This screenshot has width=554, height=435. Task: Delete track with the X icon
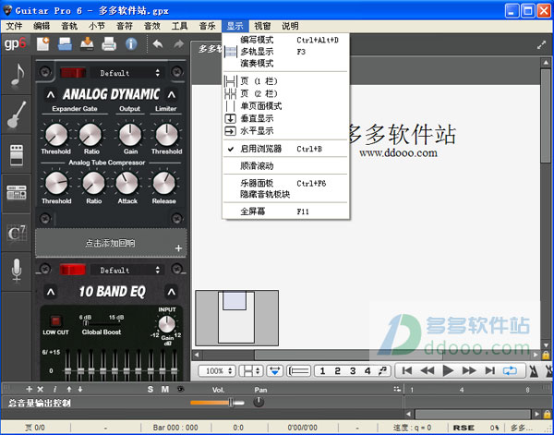pyautogui.click(x=41, y=389)
